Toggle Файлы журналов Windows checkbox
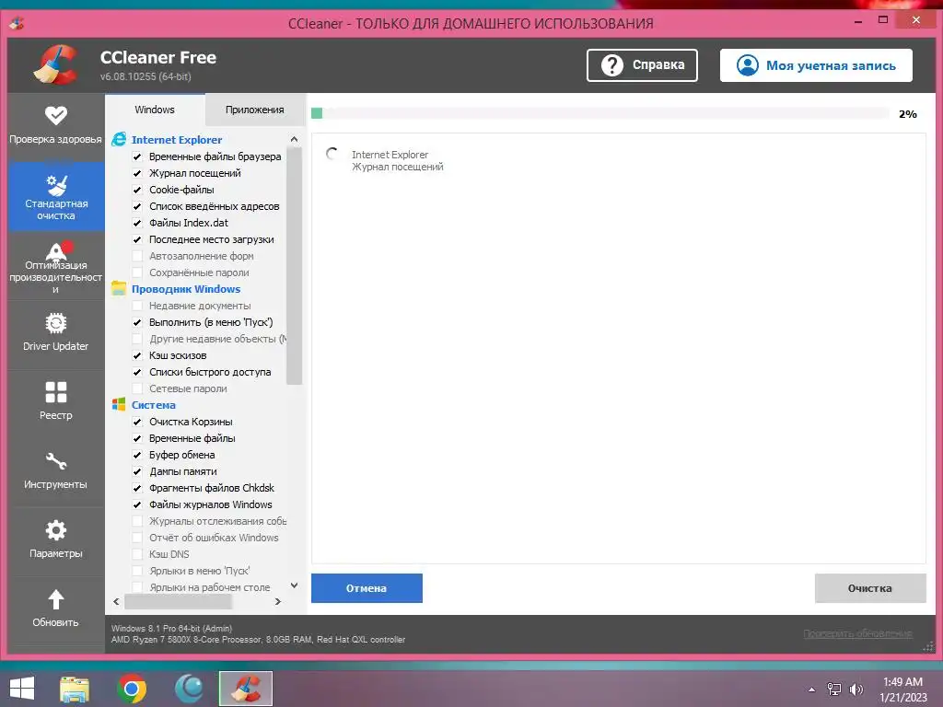 point(137,504)
